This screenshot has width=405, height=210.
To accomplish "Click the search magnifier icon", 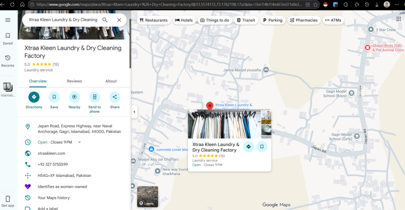I will click(x=105, y=20).
